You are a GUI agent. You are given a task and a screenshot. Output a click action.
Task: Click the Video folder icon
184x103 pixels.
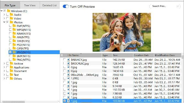pos(11,18)
